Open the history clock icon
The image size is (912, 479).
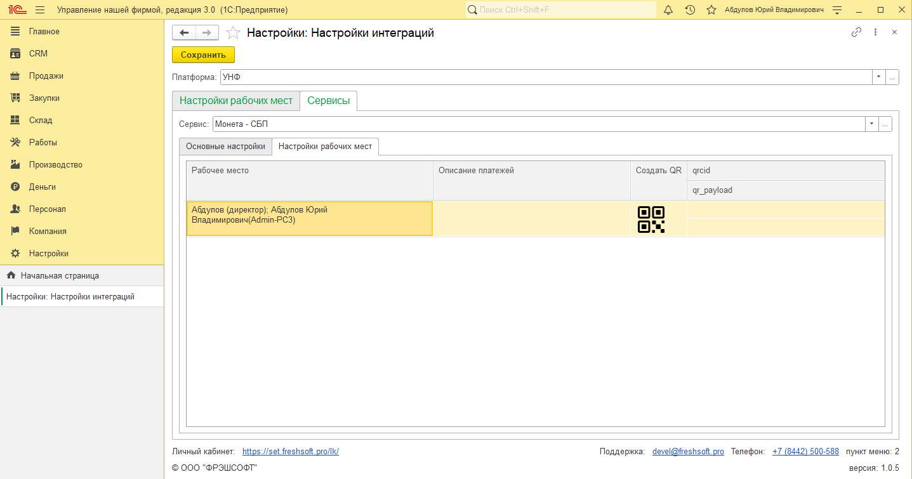click(690, 10)
